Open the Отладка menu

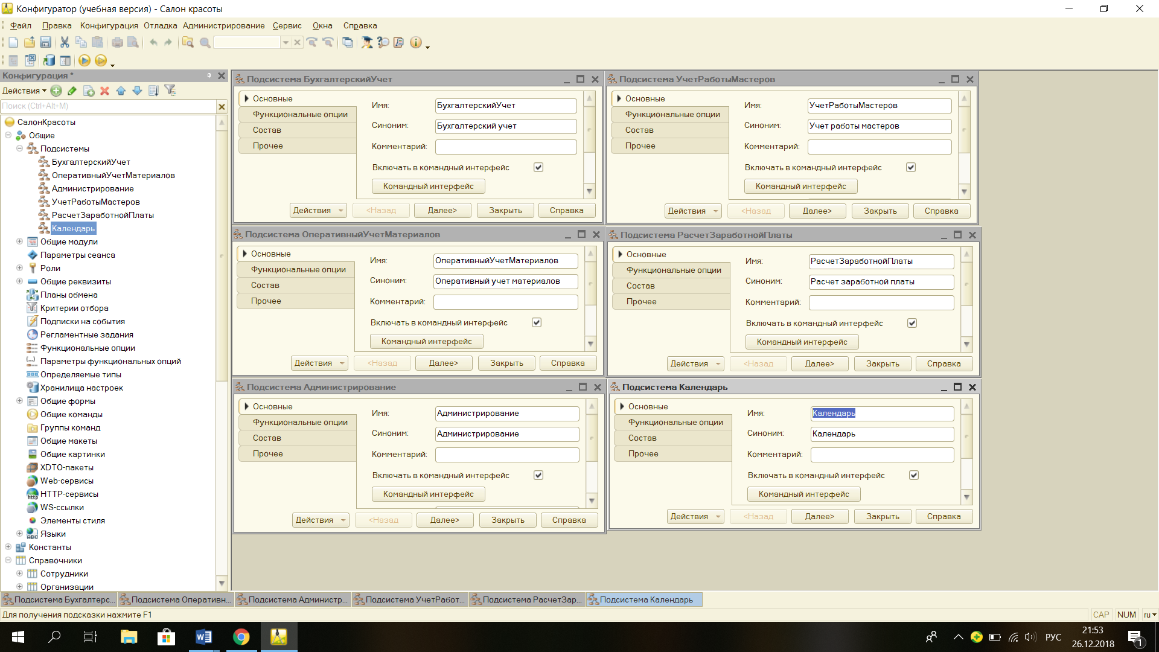click(161, 25)
